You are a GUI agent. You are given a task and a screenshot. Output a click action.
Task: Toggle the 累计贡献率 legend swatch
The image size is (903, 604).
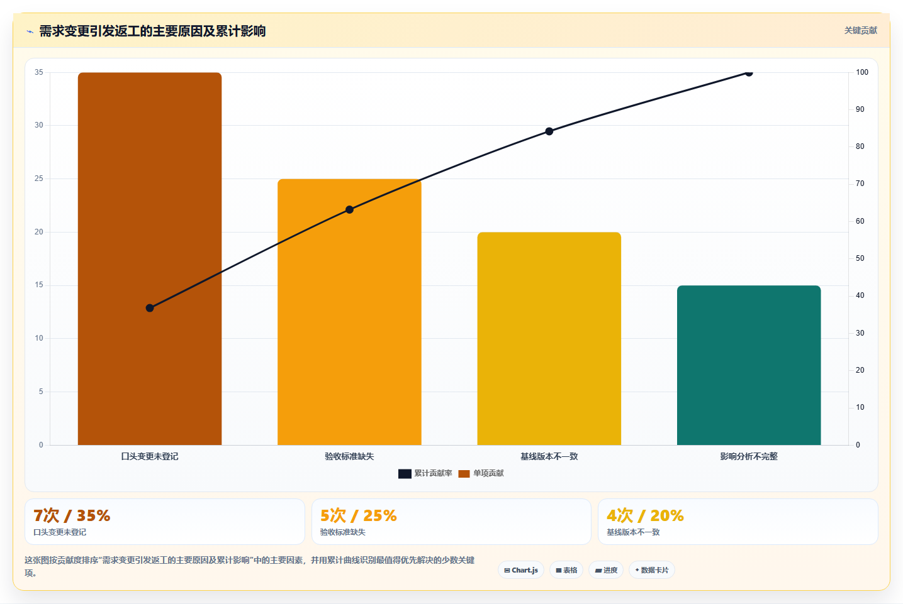(405, 473)
